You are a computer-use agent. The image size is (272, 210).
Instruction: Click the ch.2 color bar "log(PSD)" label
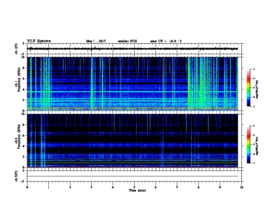pyautogui.click(x=257, y=146)
